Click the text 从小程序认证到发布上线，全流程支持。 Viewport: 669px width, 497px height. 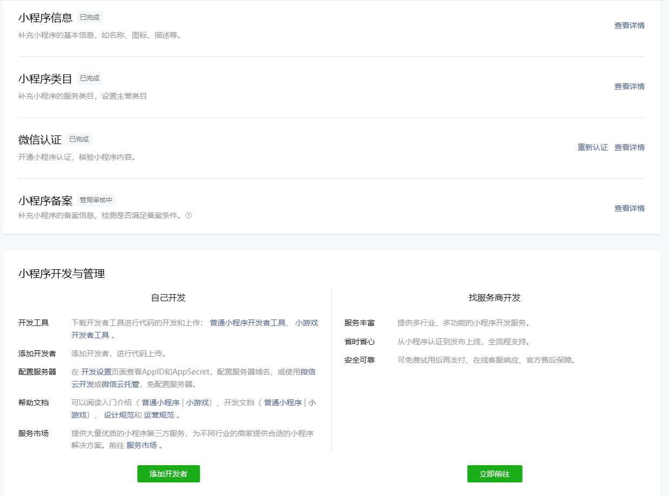[x=464, y=342]
